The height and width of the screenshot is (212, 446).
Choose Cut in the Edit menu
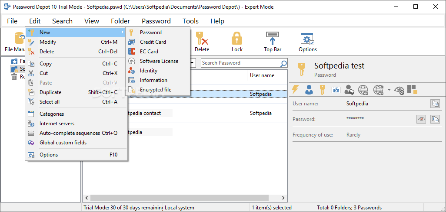pyautogui.click(x=76, y=73)
